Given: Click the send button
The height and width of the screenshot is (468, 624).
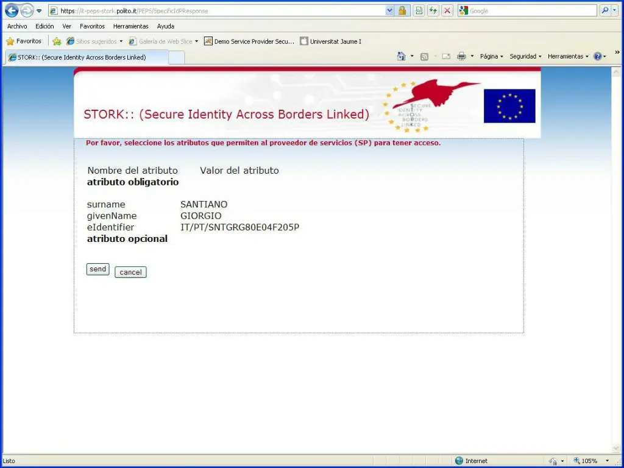Looking at the screenshot, I should pyautogui.click(x=98, y=269).
